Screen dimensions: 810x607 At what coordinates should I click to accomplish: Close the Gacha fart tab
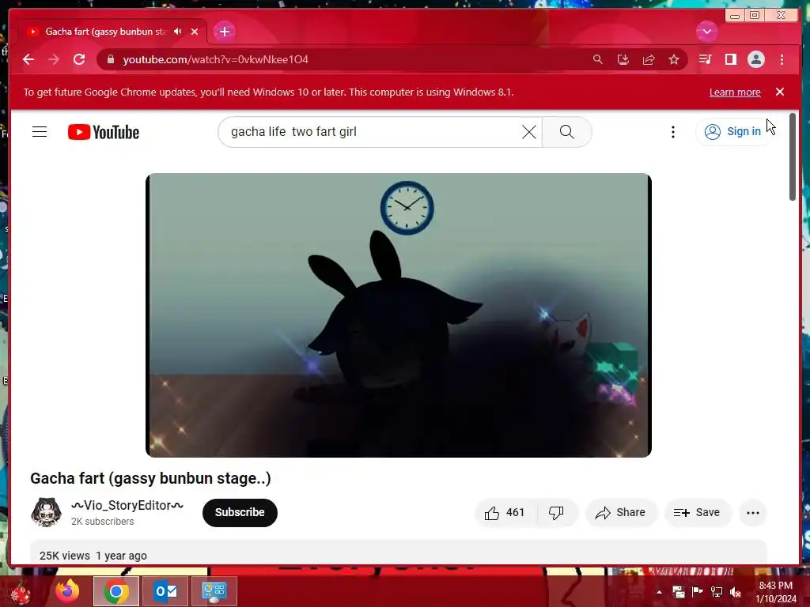[195, 32]
